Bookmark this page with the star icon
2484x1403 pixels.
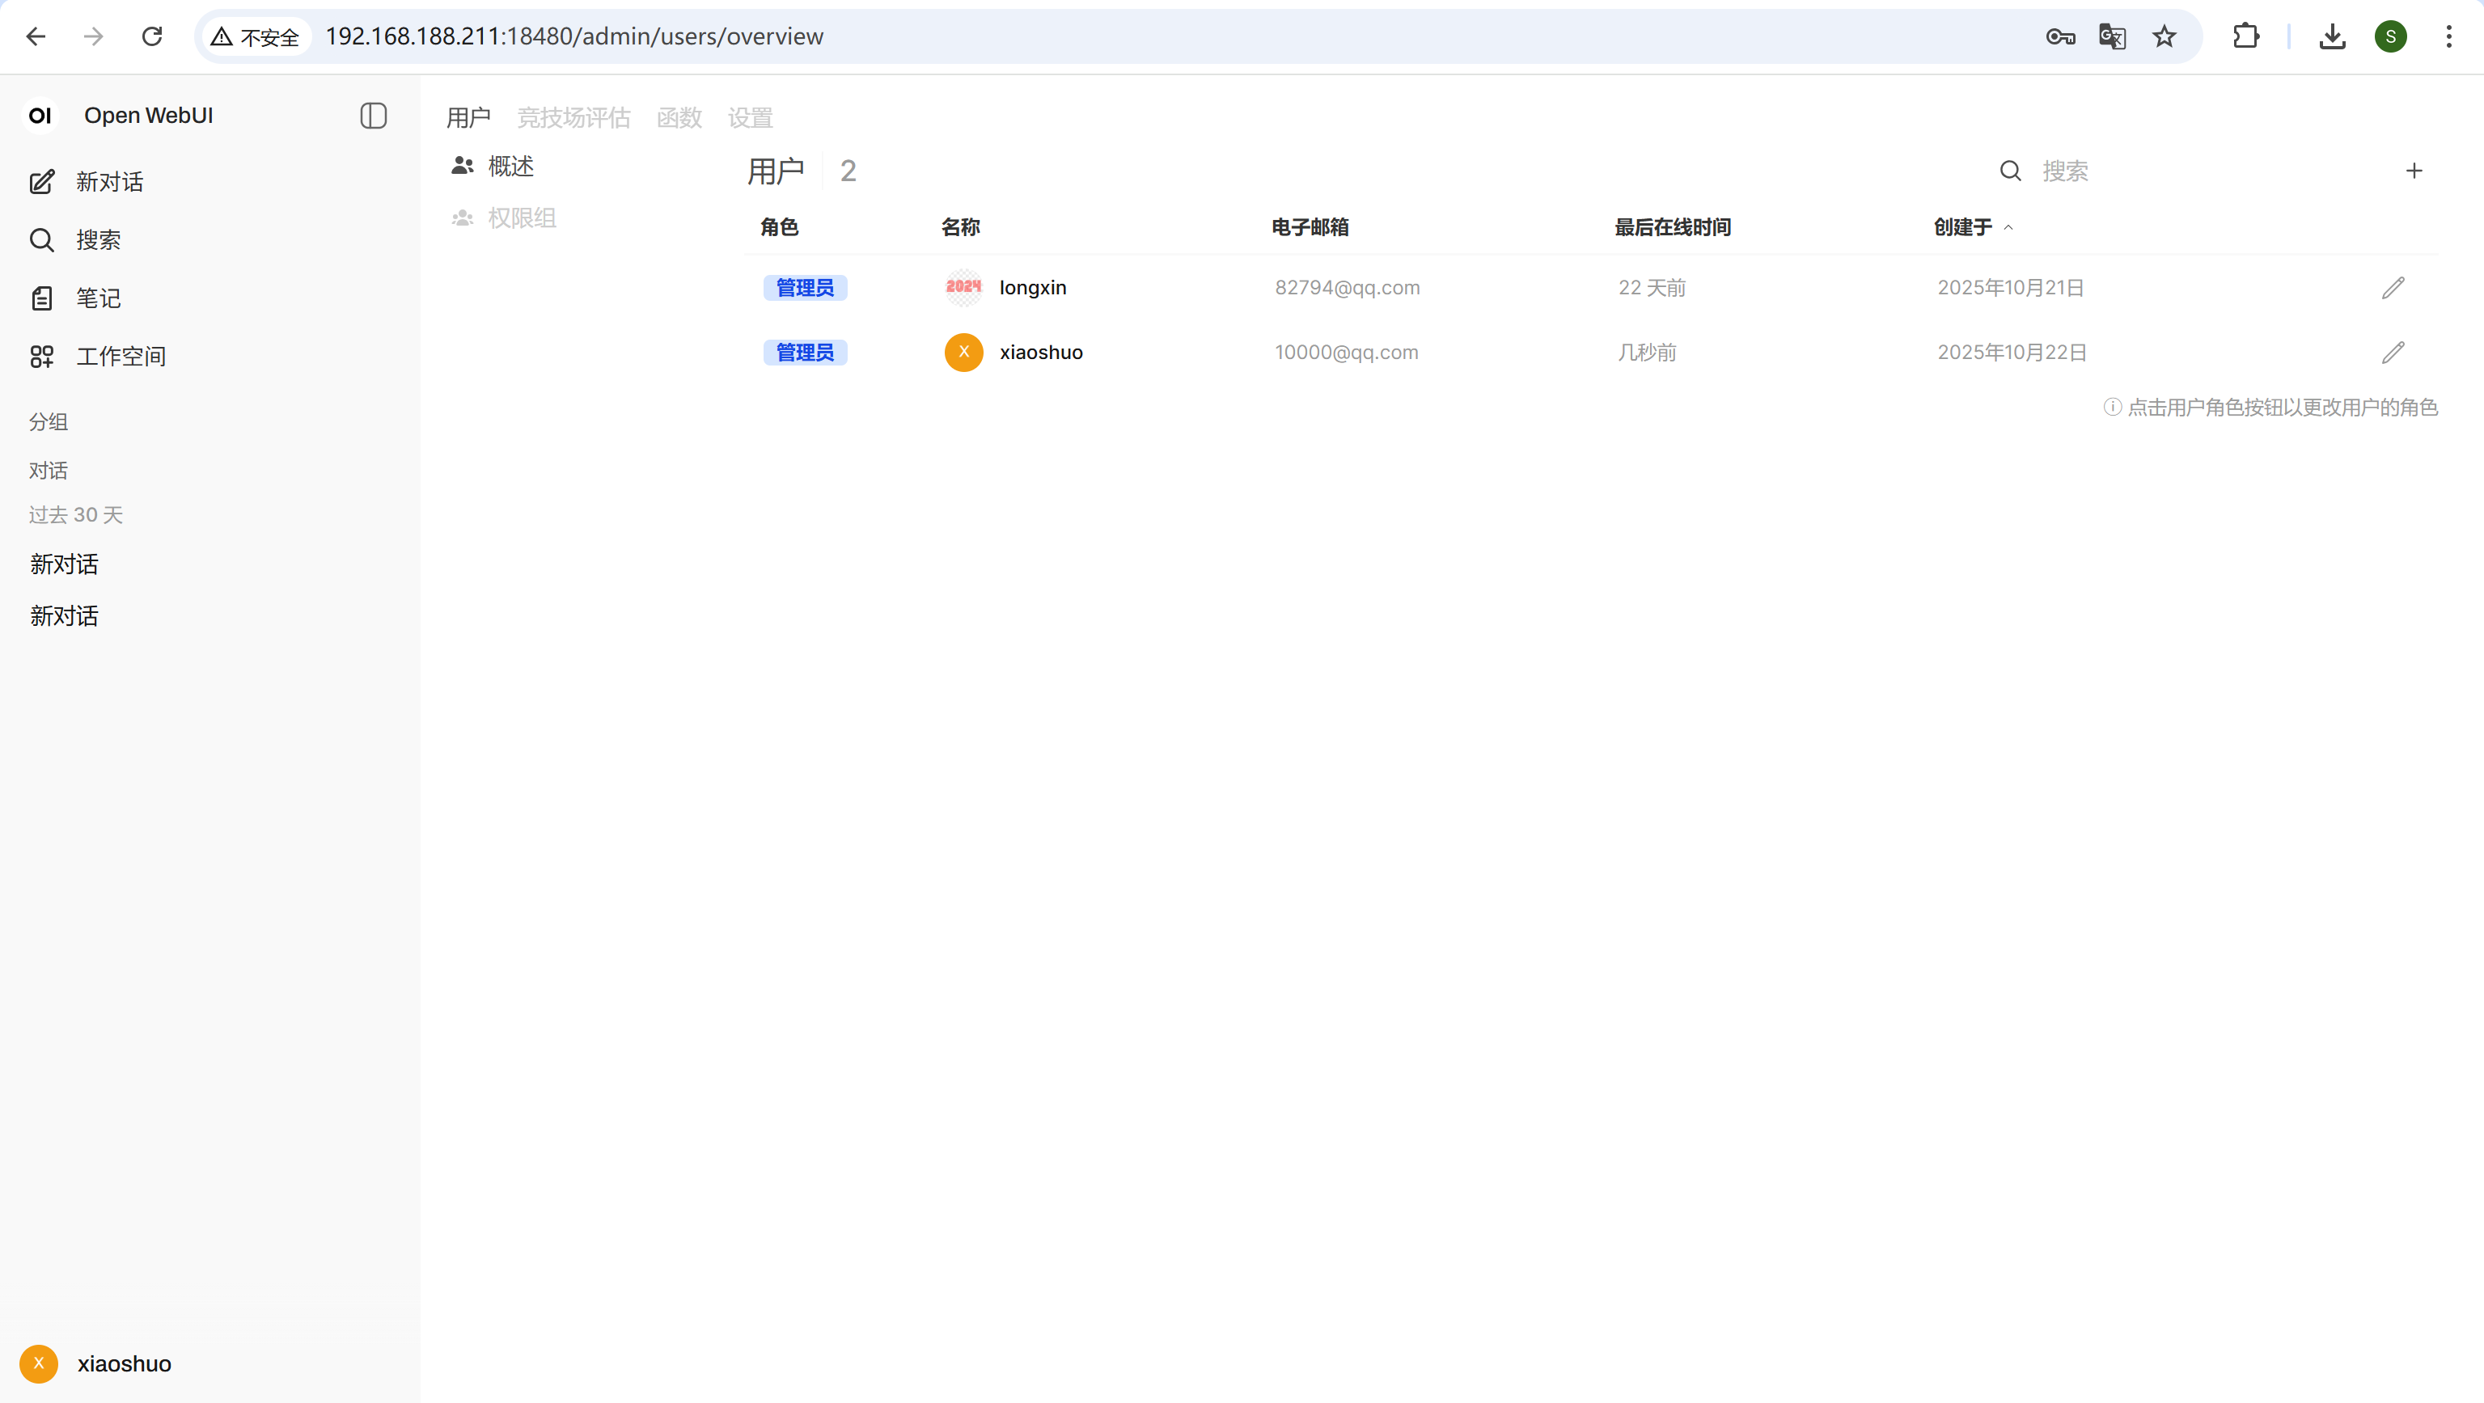point(2164,36)
